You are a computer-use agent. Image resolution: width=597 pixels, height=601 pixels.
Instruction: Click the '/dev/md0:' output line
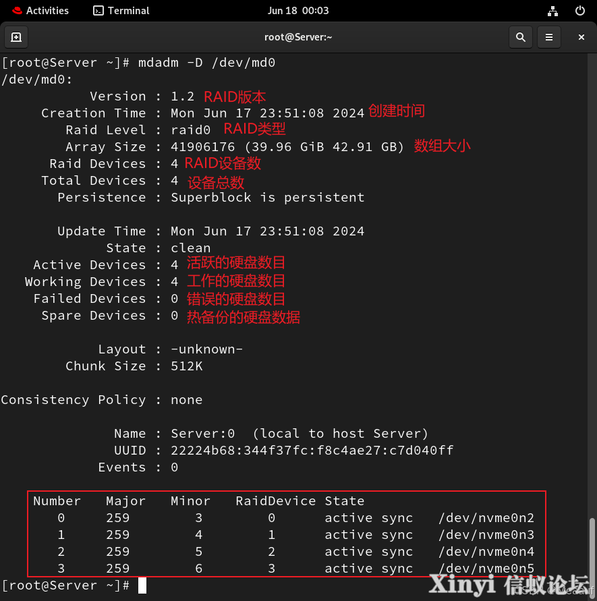pos(37,80)
